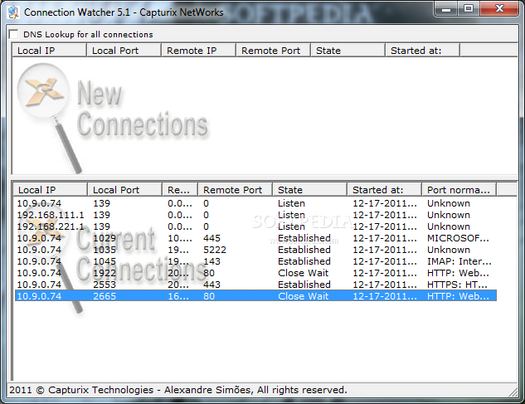525x404 pixels.
Task: Click 'IMAP: Inter...' port name cell
Action: click(459, 261)
